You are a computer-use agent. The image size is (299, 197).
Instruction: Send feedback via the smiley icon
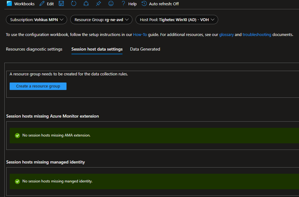click(x=111, y=3)
